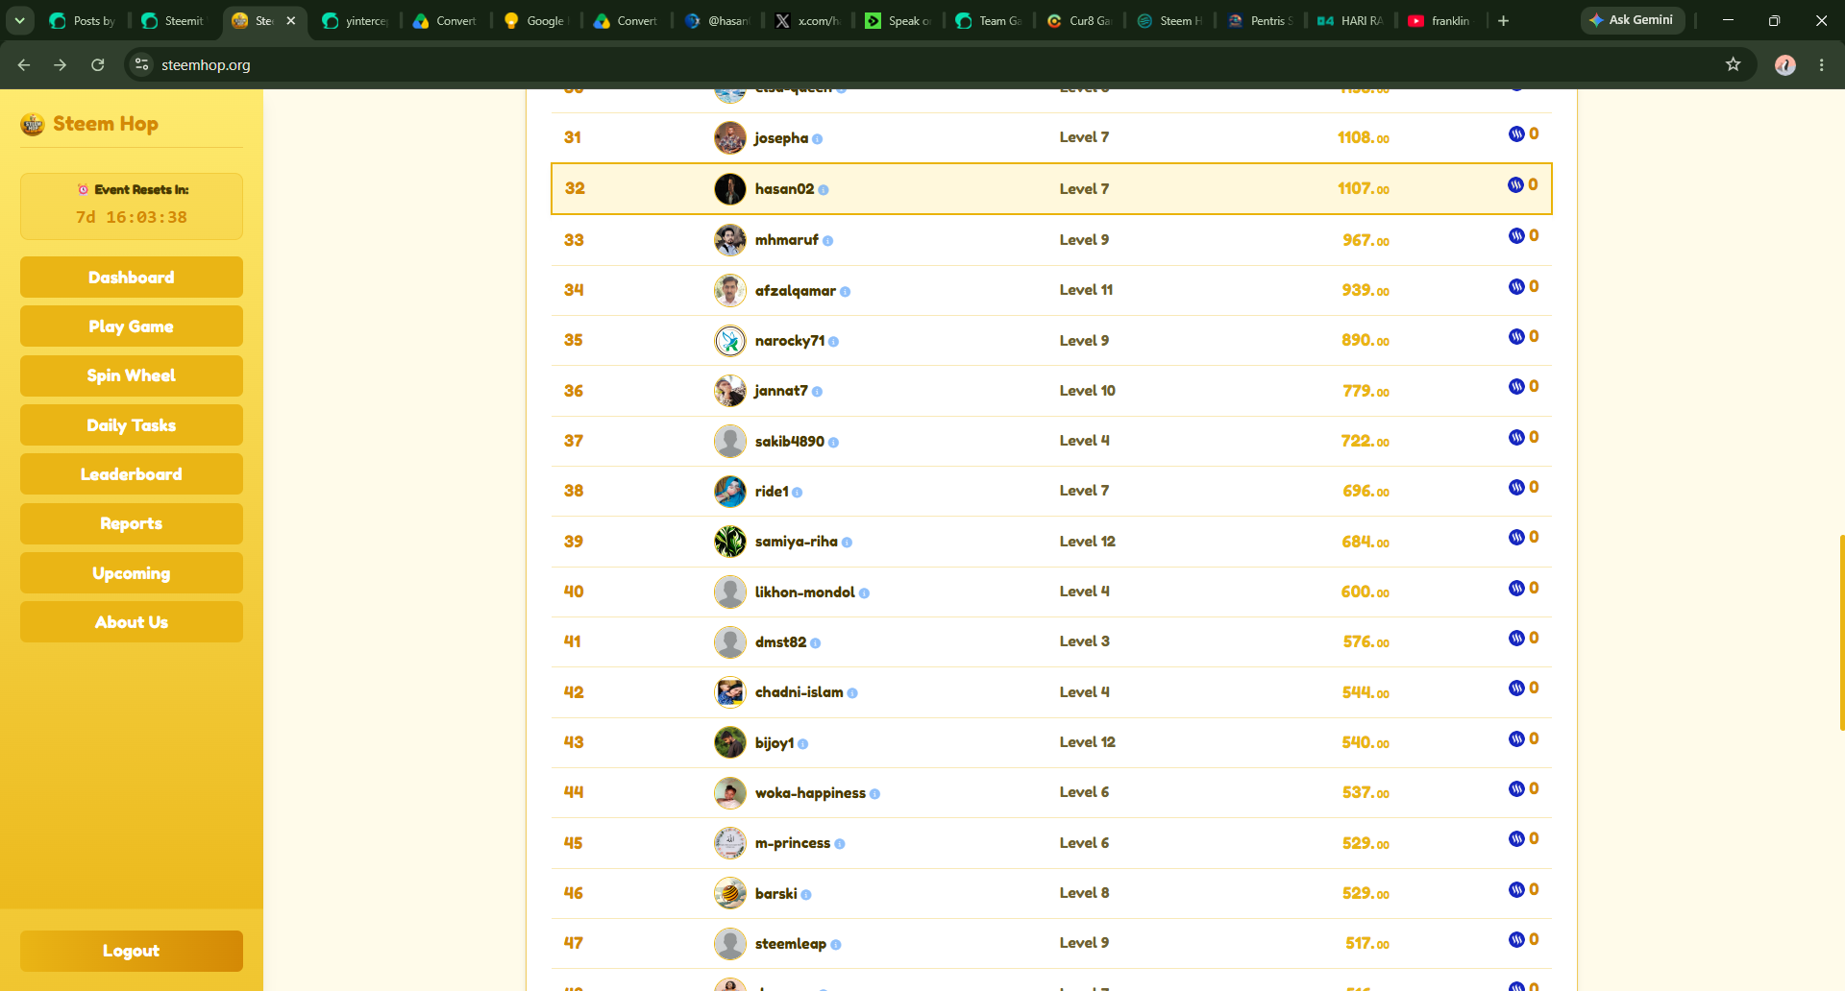Click the page vertical scrollbar thumb
The width and height of the screenshot is (1845, 991).
(x=1841, y=633)
